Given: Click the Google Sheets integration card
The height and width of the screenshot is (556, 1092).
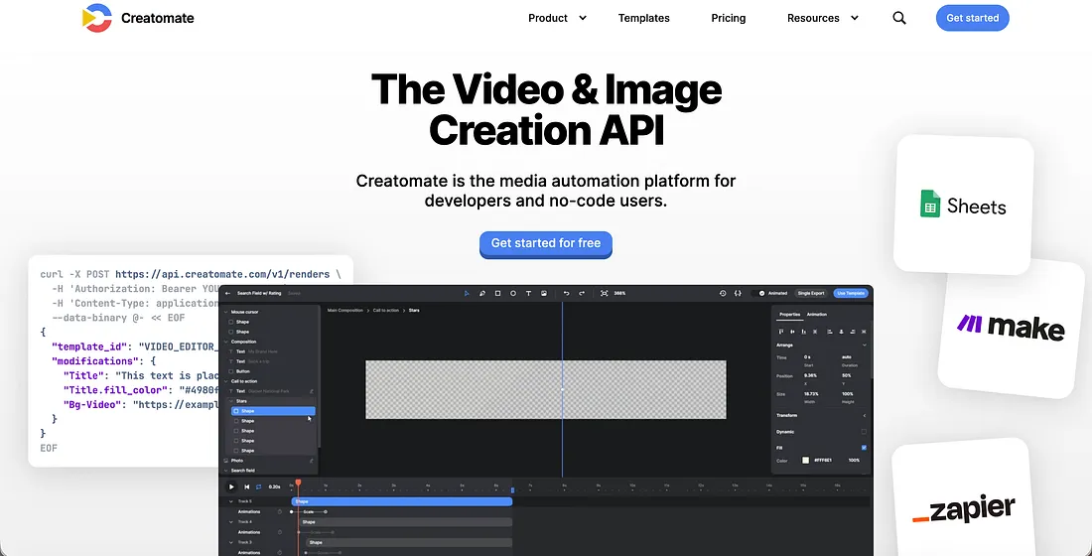Looking at the screenshot, I should [963, 205].
